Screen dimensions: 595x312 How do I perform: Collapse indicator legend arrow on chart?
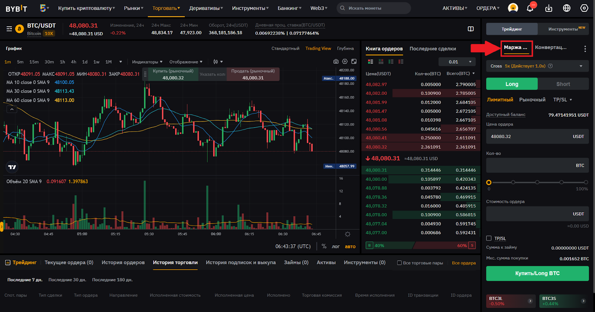[12, 109]
